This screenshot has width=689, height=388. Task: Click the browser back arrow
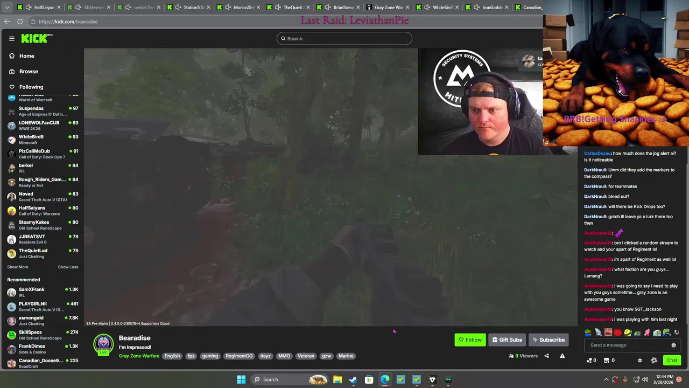[7, 22]
